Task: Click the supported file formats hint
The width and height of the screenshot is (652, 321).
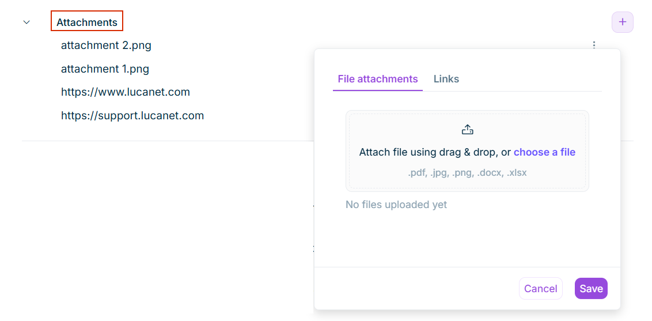Action: click(x=467, y=172)
